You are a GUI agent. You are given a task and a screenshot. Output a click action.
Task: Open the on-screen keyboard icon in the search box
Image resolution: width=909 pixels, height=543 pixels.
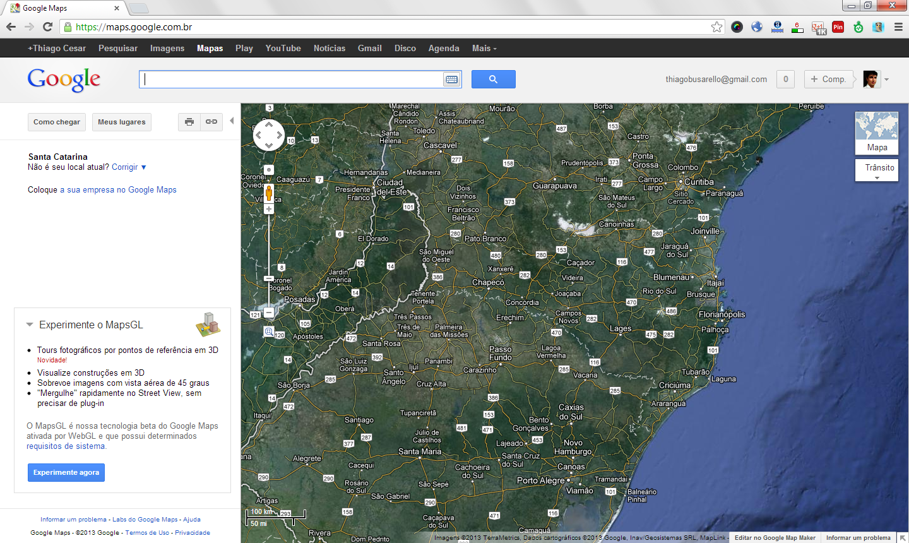tap(451, 80)
